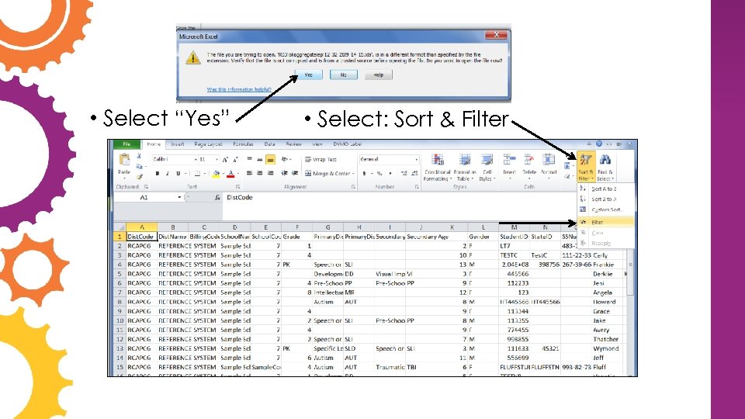Click the Middle Align icon
This screenshot has width=745, height=419.
point(260,160)
